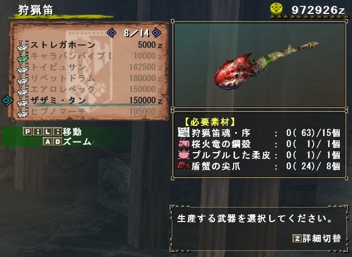Select the エアロレベック entry
The width and height of the screenshot is (352, 257).
tap(90, 89)
